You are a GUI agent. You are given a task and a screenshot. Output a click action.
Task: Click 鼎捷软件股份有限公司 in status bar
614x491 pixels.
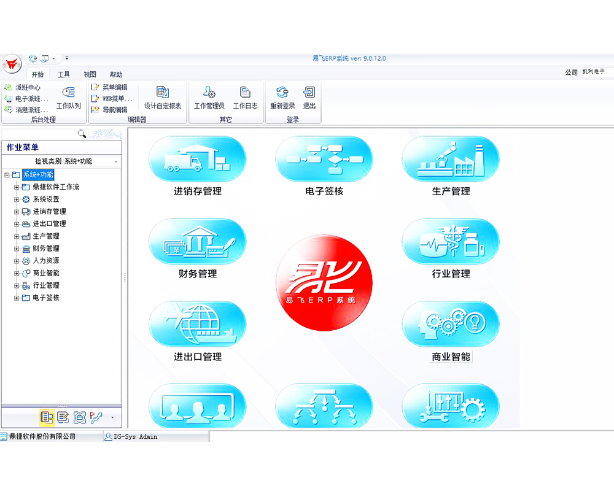click(x=42, y=436)
